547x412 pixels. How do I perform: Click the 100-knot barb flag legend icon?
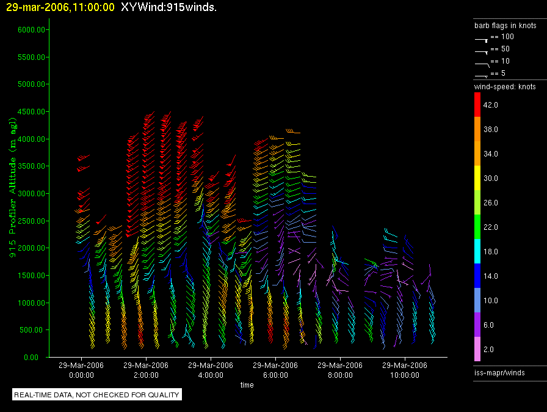(482, 39)
